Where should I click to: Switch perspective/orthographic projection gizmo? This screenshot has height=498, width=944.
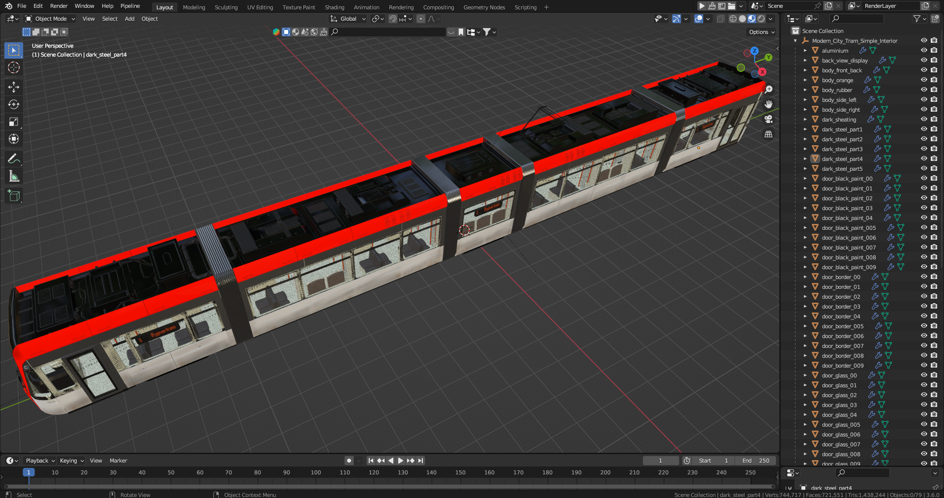(768, 134)
